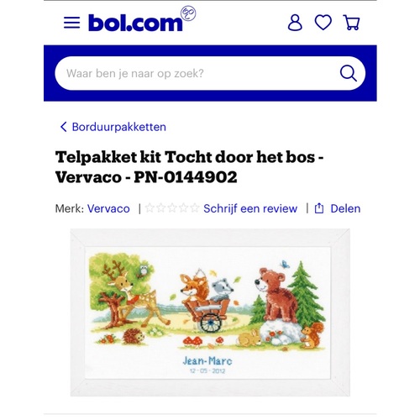
Task: Select the third rating star
Action: coord(172,208)
